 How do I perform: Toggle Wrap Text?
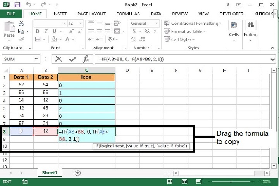point(117,23)
